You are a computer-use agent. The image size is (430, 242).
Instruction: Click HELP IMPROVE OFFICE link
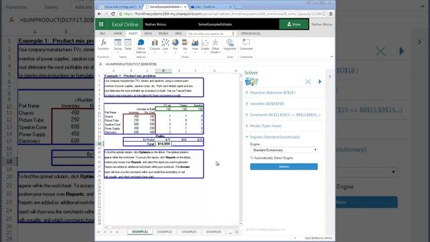coord(318,238)
